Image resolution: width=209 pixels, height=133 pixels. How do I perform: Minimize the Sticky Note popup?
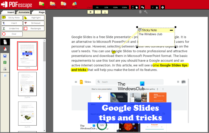click(x=171, y=30)
